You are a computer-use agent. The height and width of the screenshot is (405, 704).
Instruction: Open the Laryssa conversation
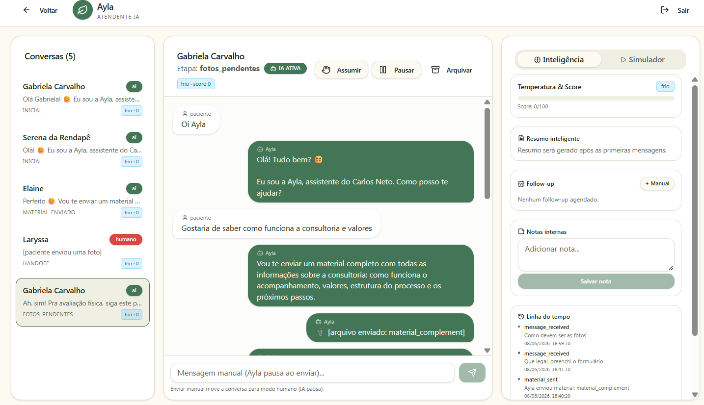point(82,251)
